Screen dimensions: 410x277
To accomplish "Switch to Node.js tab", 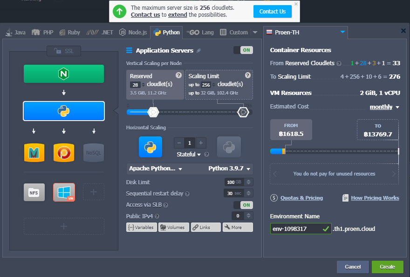I will coord(133,33).
